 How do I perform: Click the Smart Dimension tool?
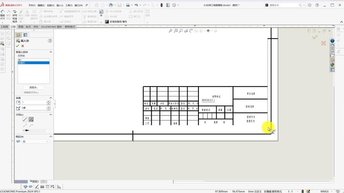coord(3,15)
